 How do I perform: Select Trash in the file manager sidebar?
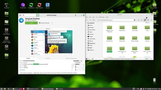[91, 45]
